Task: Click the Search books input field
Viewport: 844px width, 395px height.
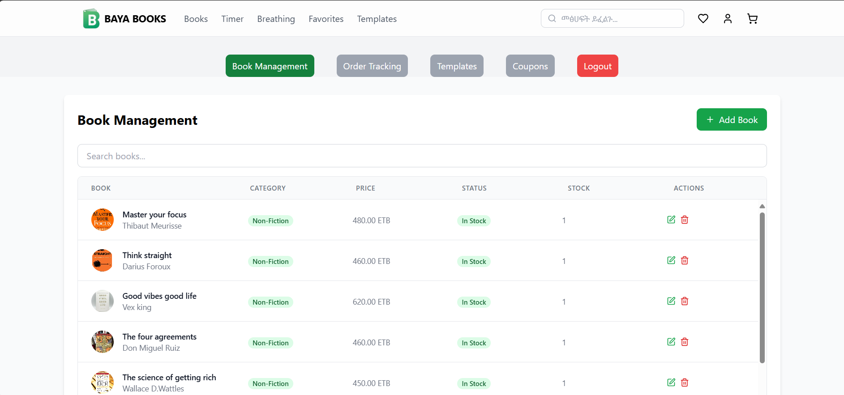Action: click(422, 156)
